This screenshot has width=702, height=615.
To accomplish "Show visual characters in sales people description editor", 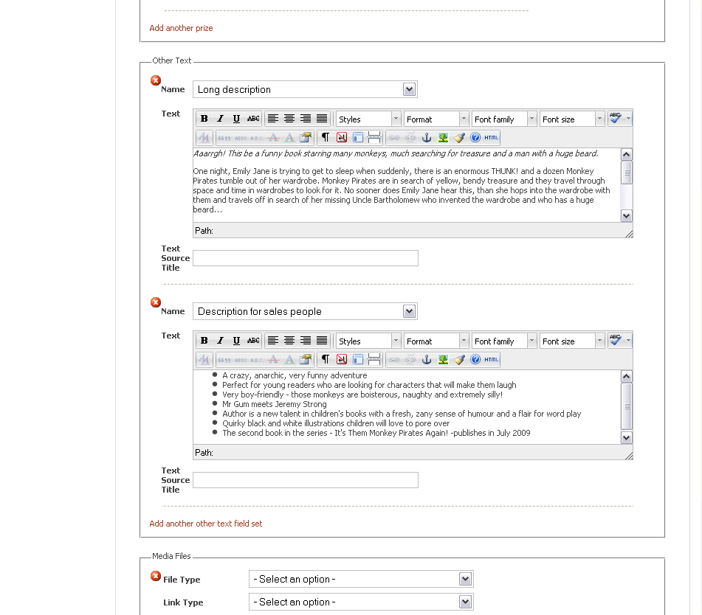I will [326, 359].
